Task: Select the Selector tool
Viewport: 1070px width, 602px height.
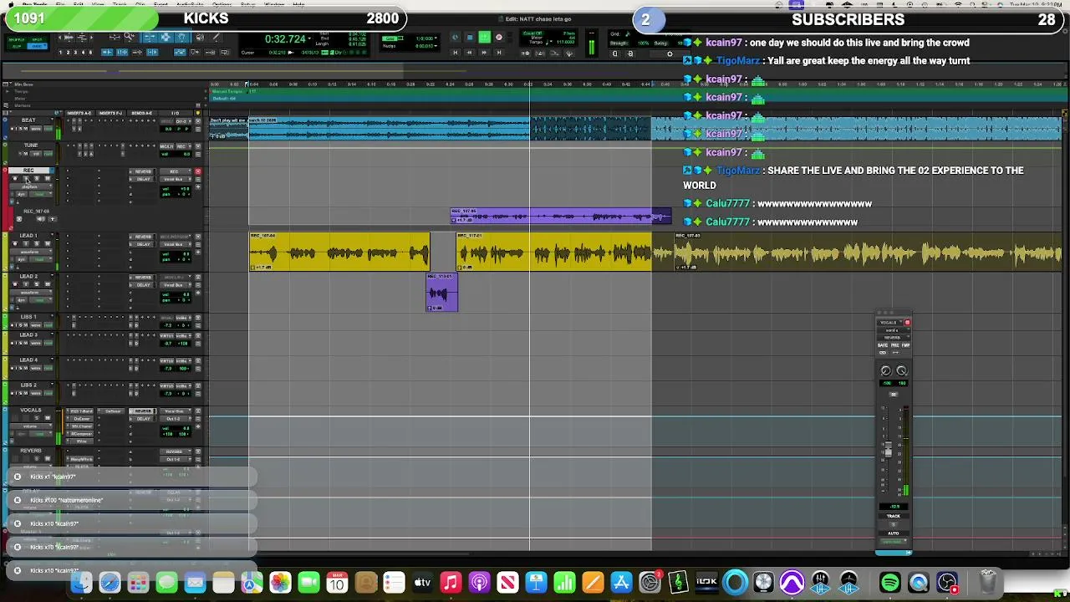Action: pos(166,37)
